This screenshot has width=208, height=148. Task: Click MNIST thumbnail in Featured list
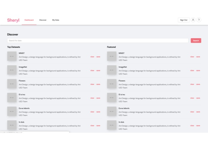tap(112, 56)
